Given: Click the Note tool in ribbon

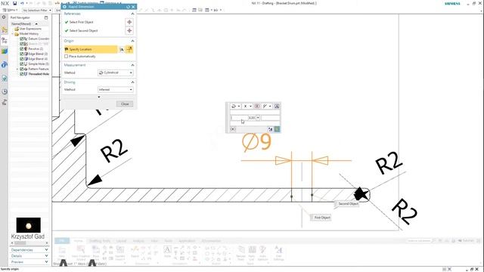Looking at the screenshot, I should (x=167, y=252).
